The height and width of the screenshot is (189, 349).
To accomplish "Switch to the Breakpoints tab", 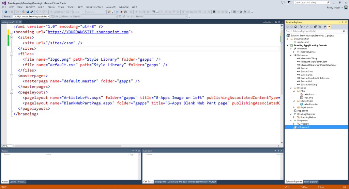I will [x=160, y=182].
